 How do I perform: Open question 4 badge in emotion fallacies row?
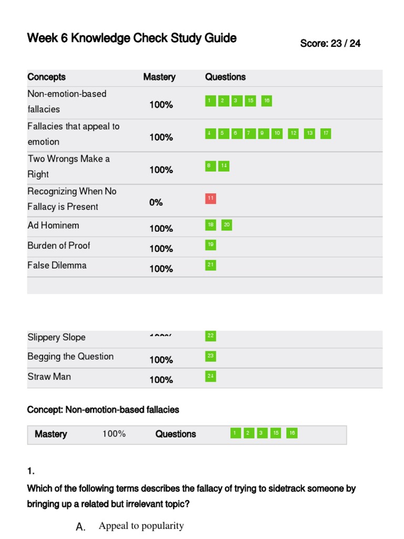click(210, 133)
